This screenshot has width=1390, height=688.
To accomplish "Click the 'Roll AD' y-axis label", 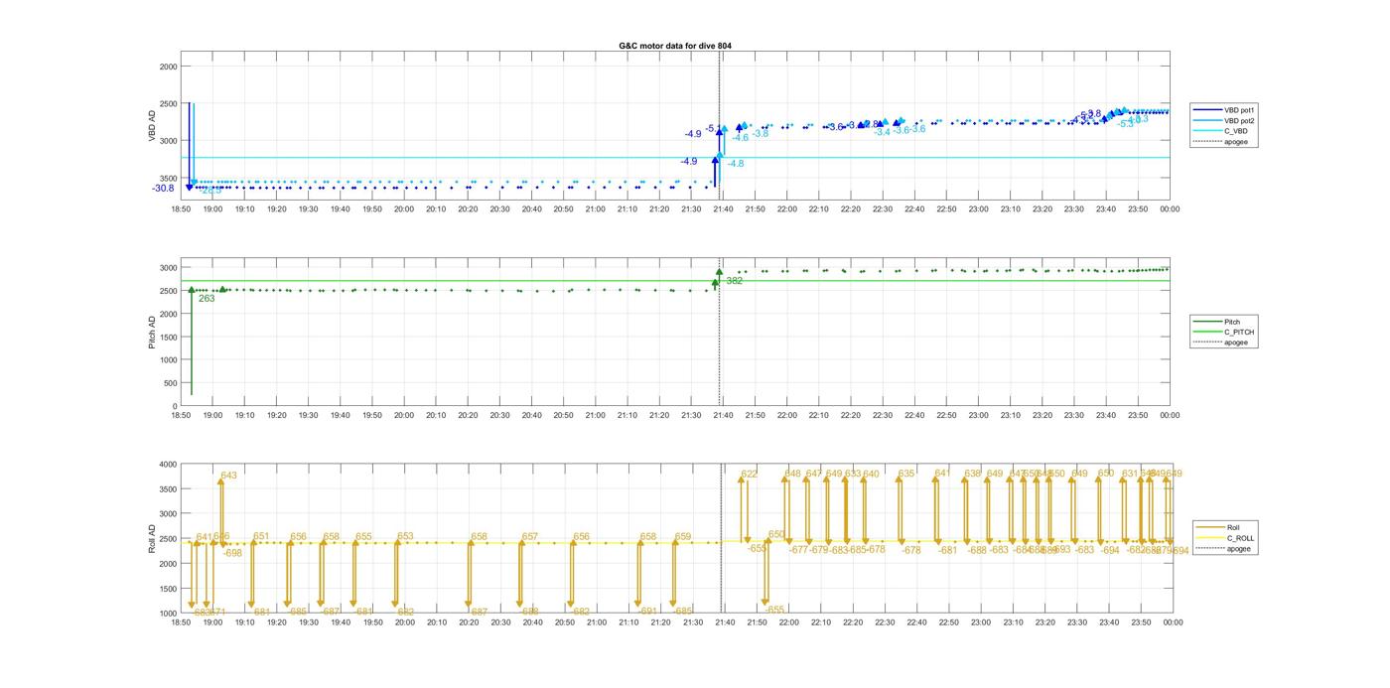I will point(153,538).
